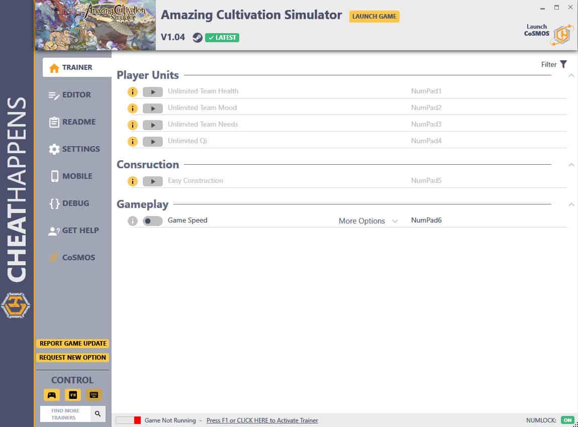Maximize the trainer window
This screenshot has width=578, height=427.
pos(556,8)
